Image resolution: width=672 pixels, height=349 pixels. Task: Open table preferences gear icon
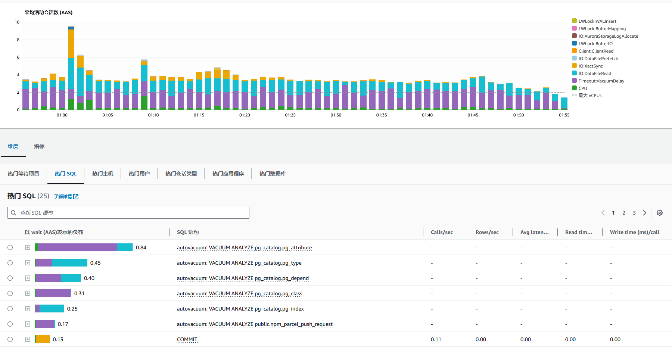coord(660,213)
